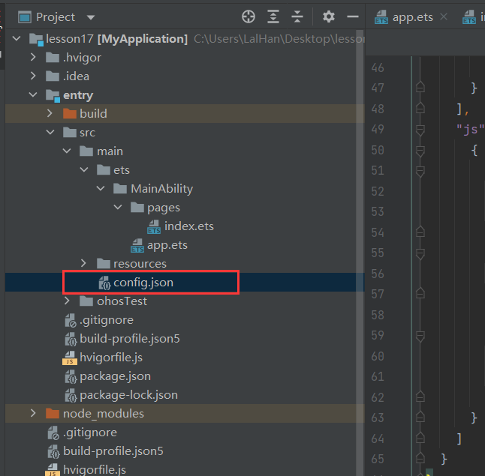Viewport: 485px width, 476px height.
Task: Click the config.json file icon
Action: [x=104, y=283]
